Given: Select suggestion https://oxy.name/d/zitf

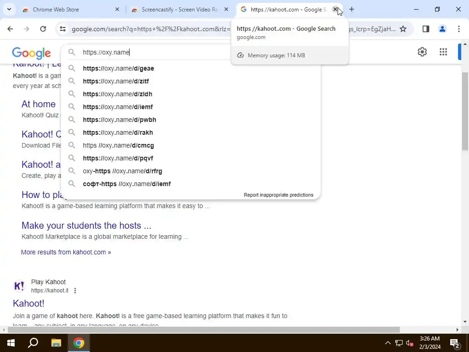Looking at the screenshot, I should point(191,81).
